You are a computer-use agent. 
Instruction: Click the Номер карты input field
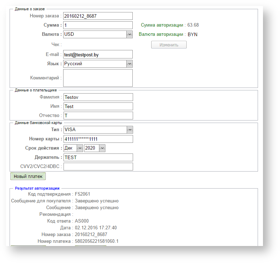pos(98,139)
